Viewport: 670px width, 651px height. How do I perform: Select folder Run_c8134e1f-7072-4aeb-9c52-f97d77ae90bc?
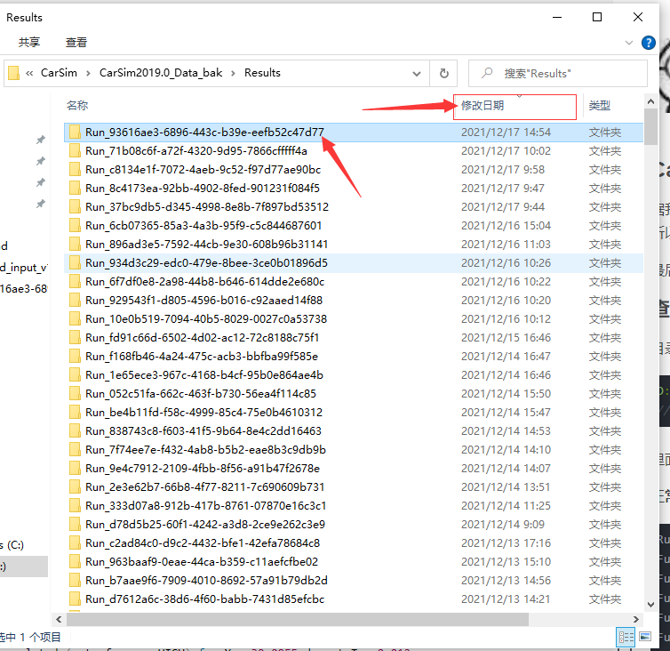[354, 170]
